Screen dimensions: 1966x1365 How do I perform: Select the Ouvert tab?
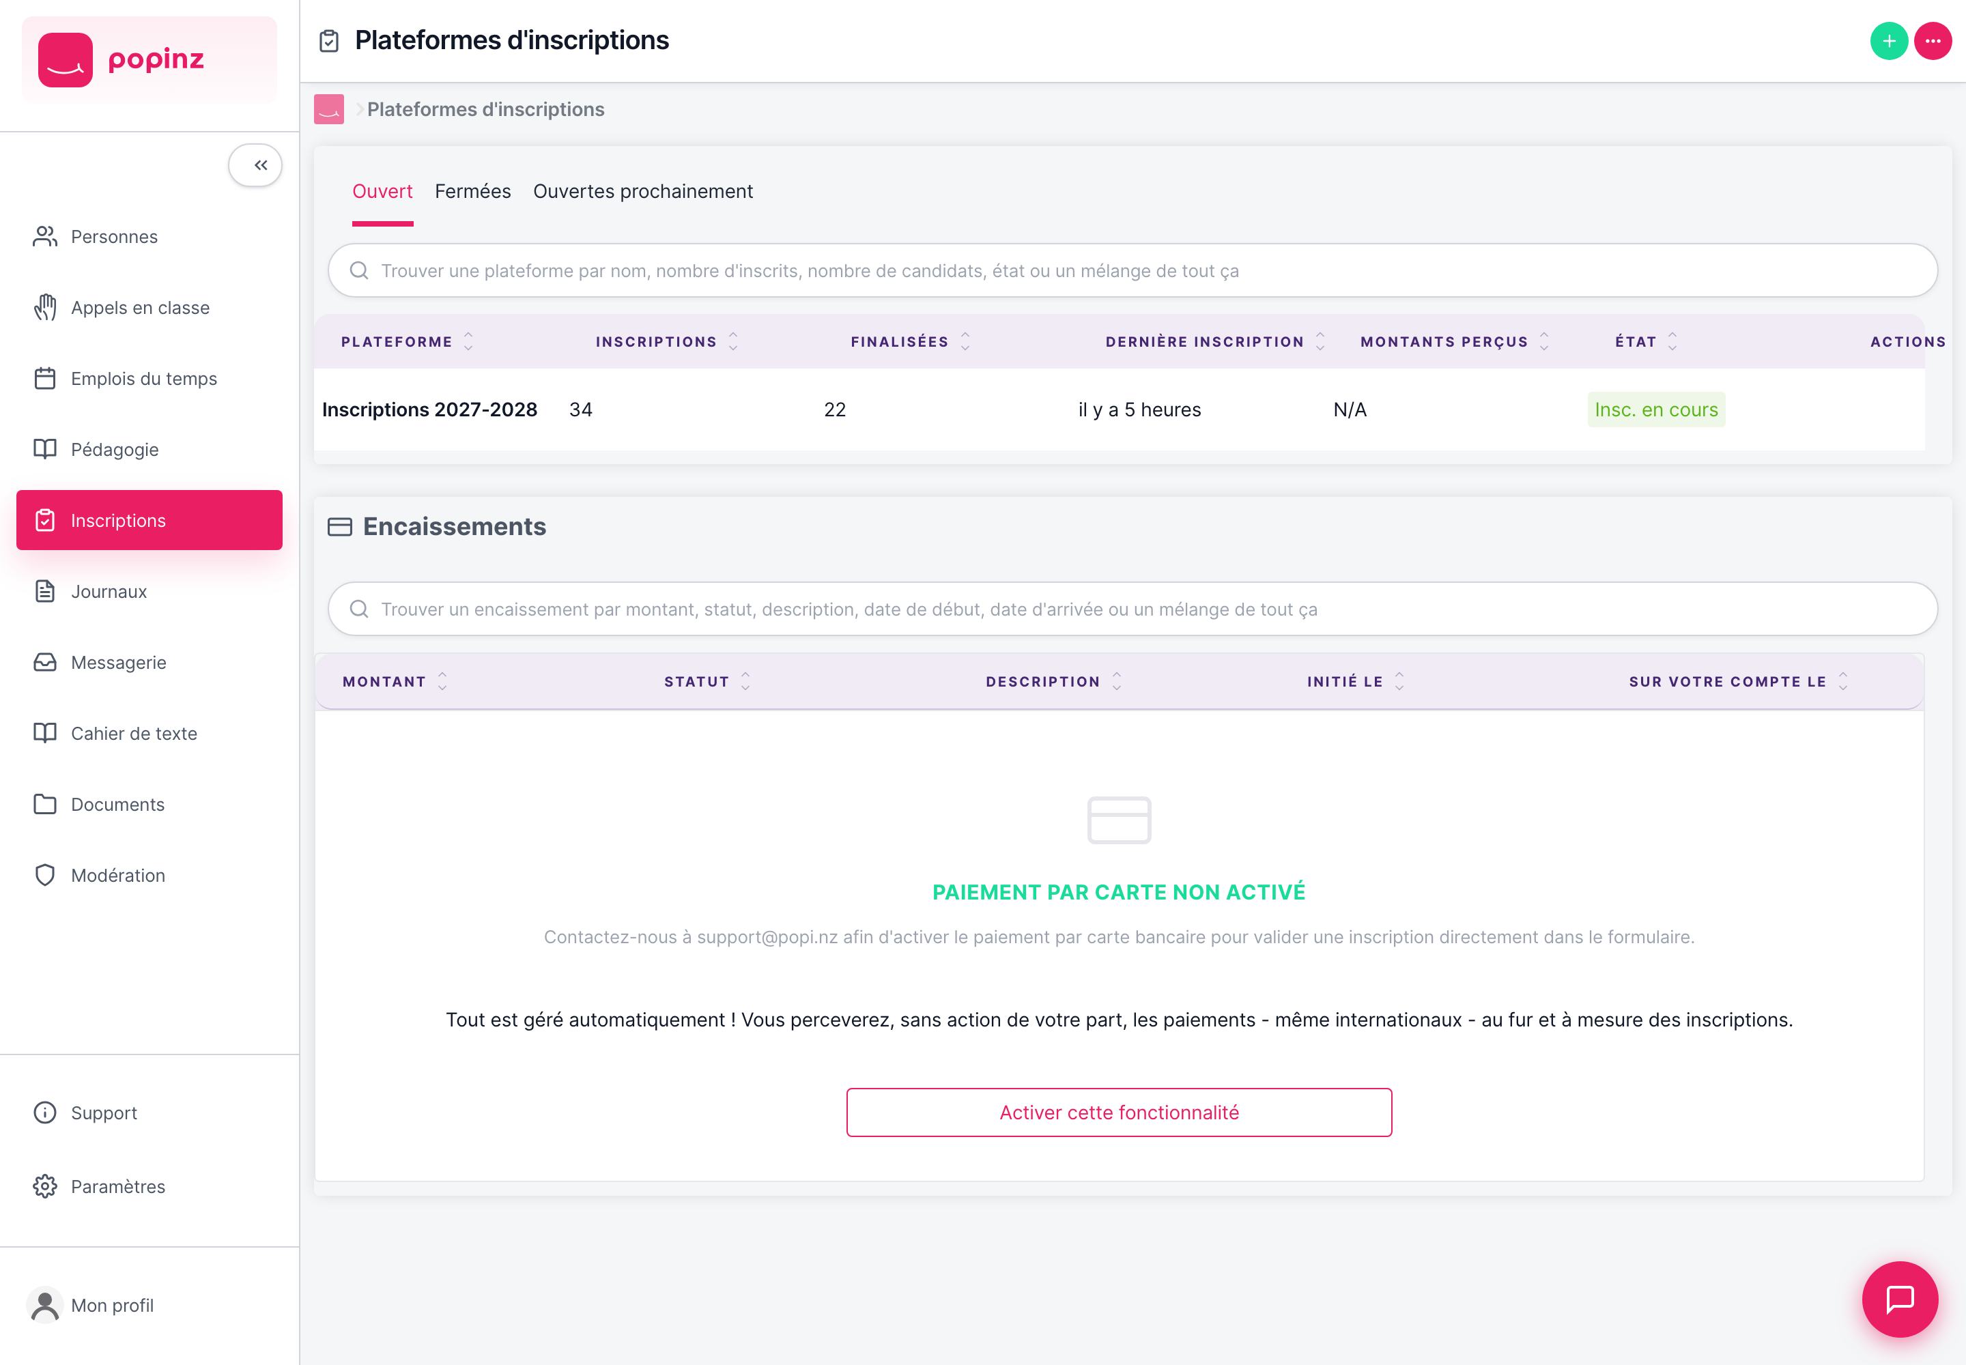[382, 192]
